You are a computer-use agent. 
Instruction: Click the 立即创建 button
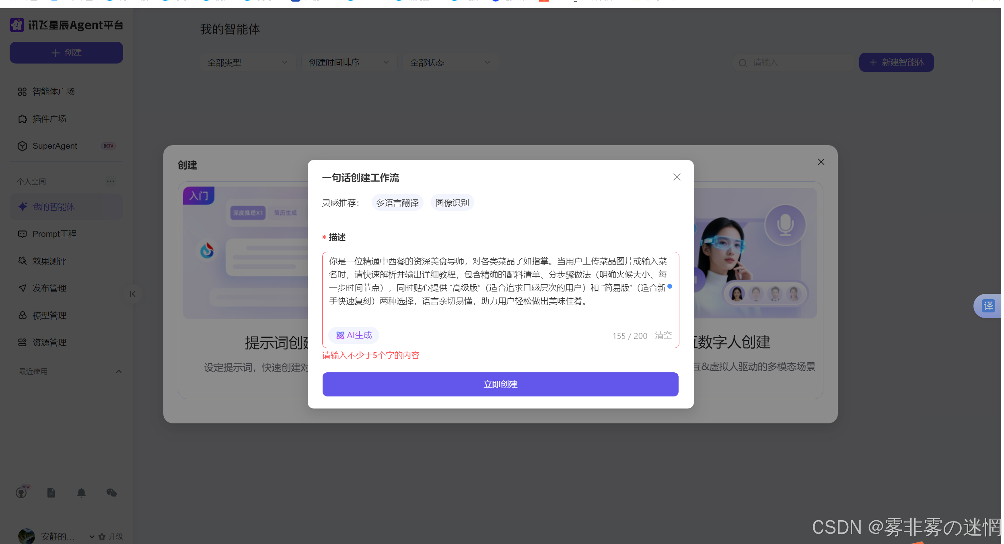[500, 384]
